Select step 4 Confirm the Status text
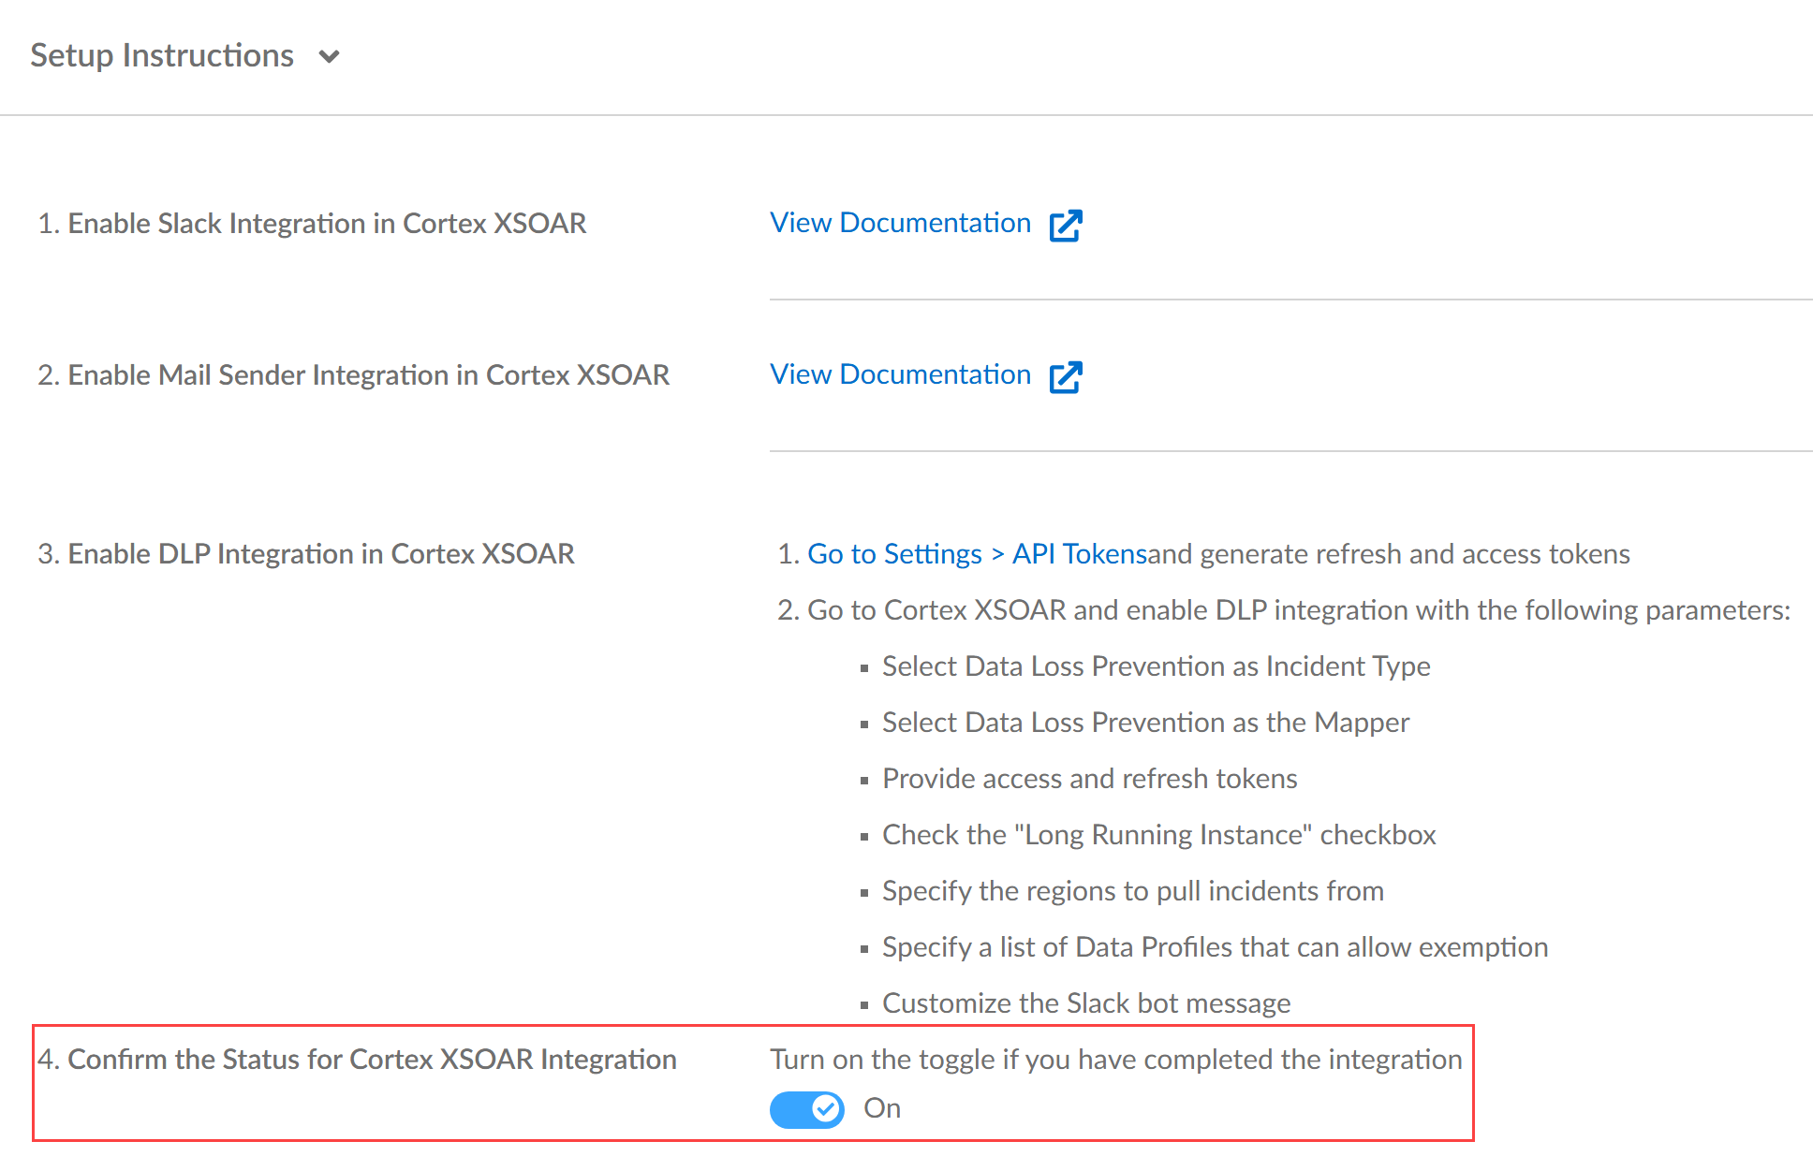The height and width of the screenshot is (1156, 1813). coord(357,1060)
